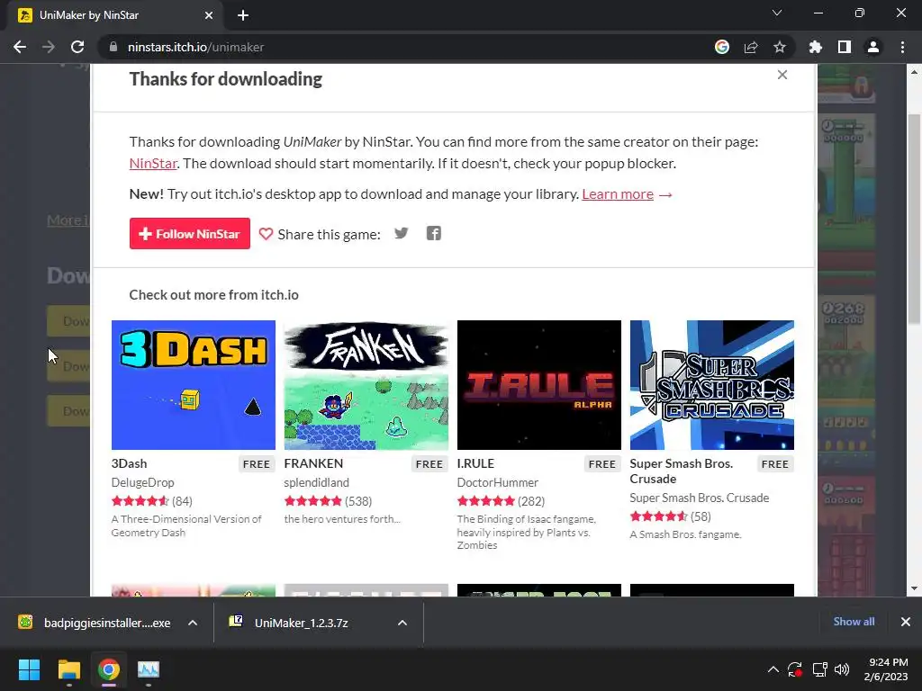The height and width of the screenshot is (691, 922).
Task: Reload the current page
Action: tap(77, 47)
